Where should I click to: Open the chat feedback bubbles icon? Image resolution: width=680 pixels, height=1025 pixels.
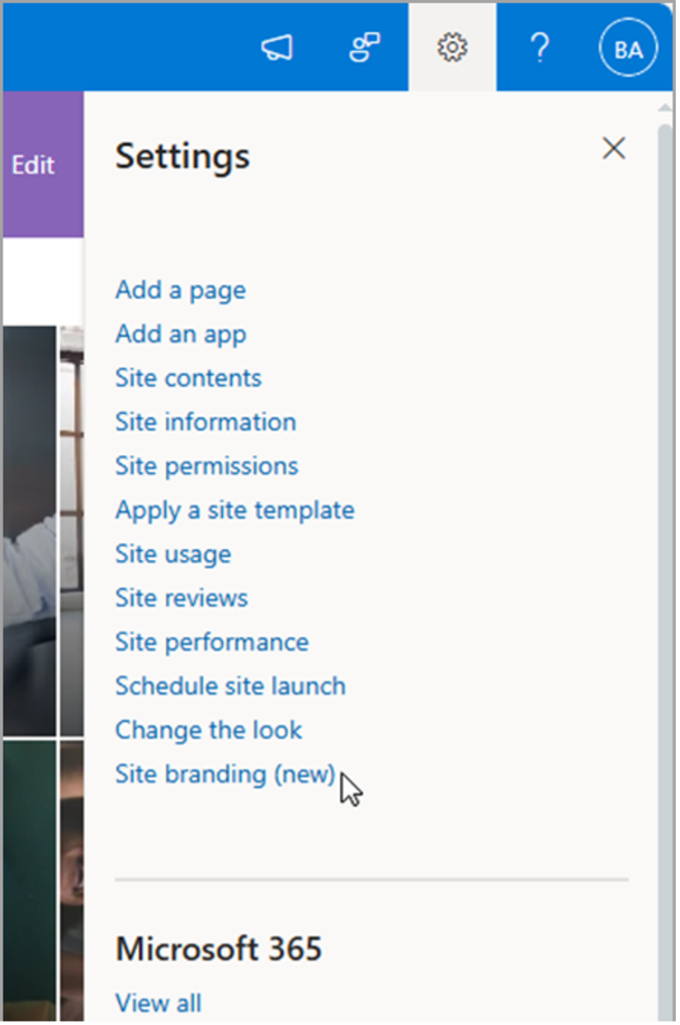click(x=364, y=48)
